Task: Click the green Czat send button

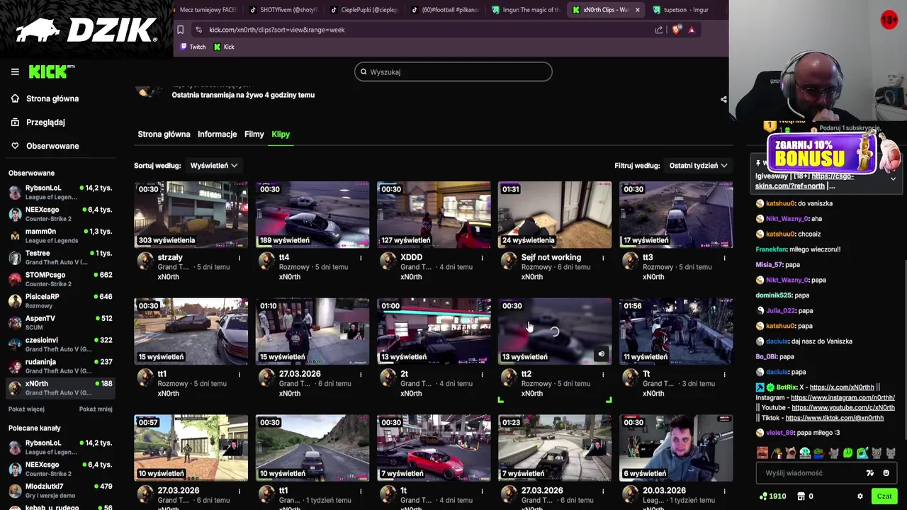Action: coord(884,497)
